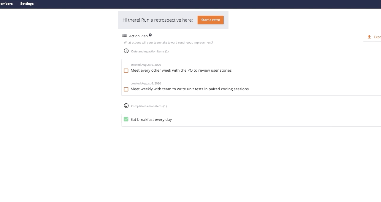The width and height of the screenshot is (381, 202).
Task: Check the PO user stories review item
Action: coord(126,70)
